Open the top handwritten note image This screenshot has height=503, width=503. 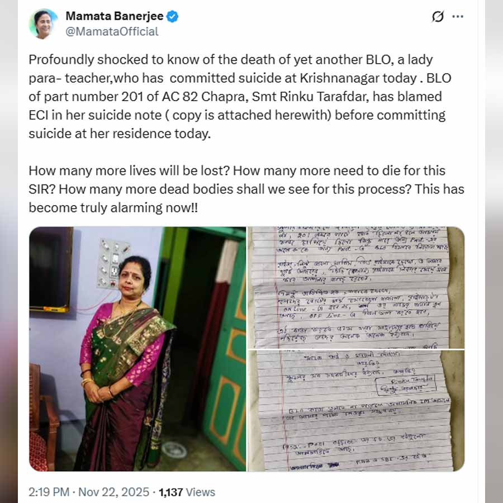(x=356, y=287)
